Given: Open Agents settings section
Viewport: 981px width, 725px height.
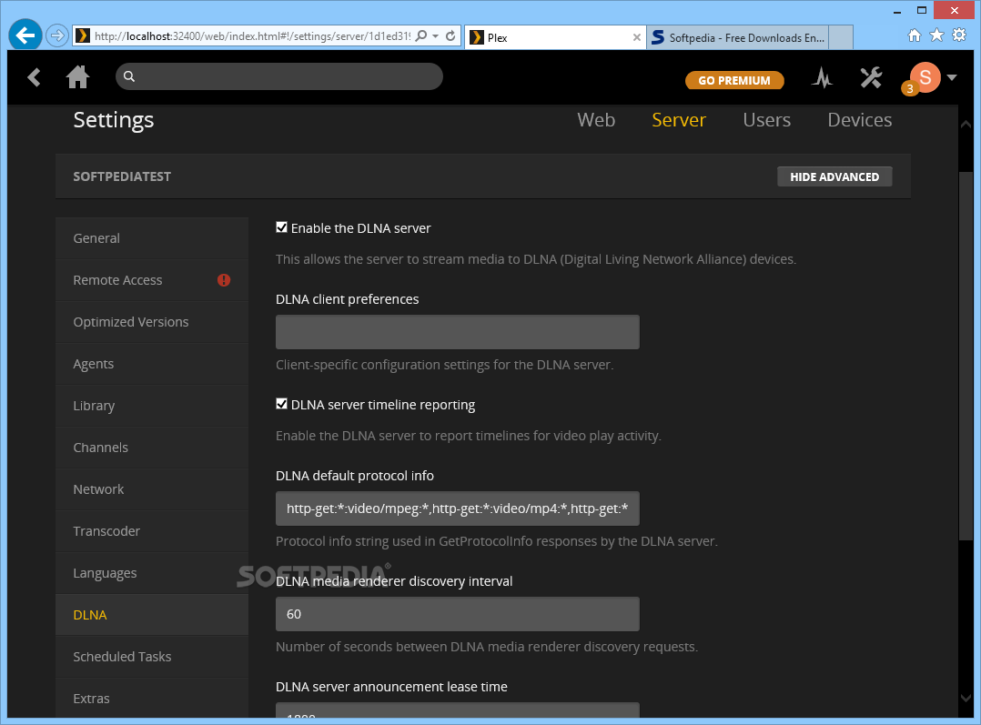Looking at the screenshot, I should pos(152,364).
